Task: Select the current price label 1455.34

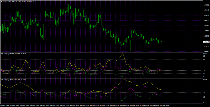Action: pyautogui.click(x=206, y=42)
